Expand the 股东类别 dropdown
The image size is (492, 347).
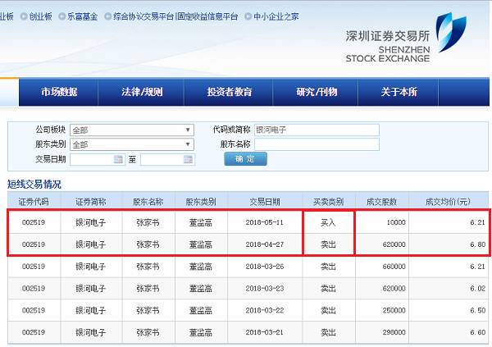point(132,144)
